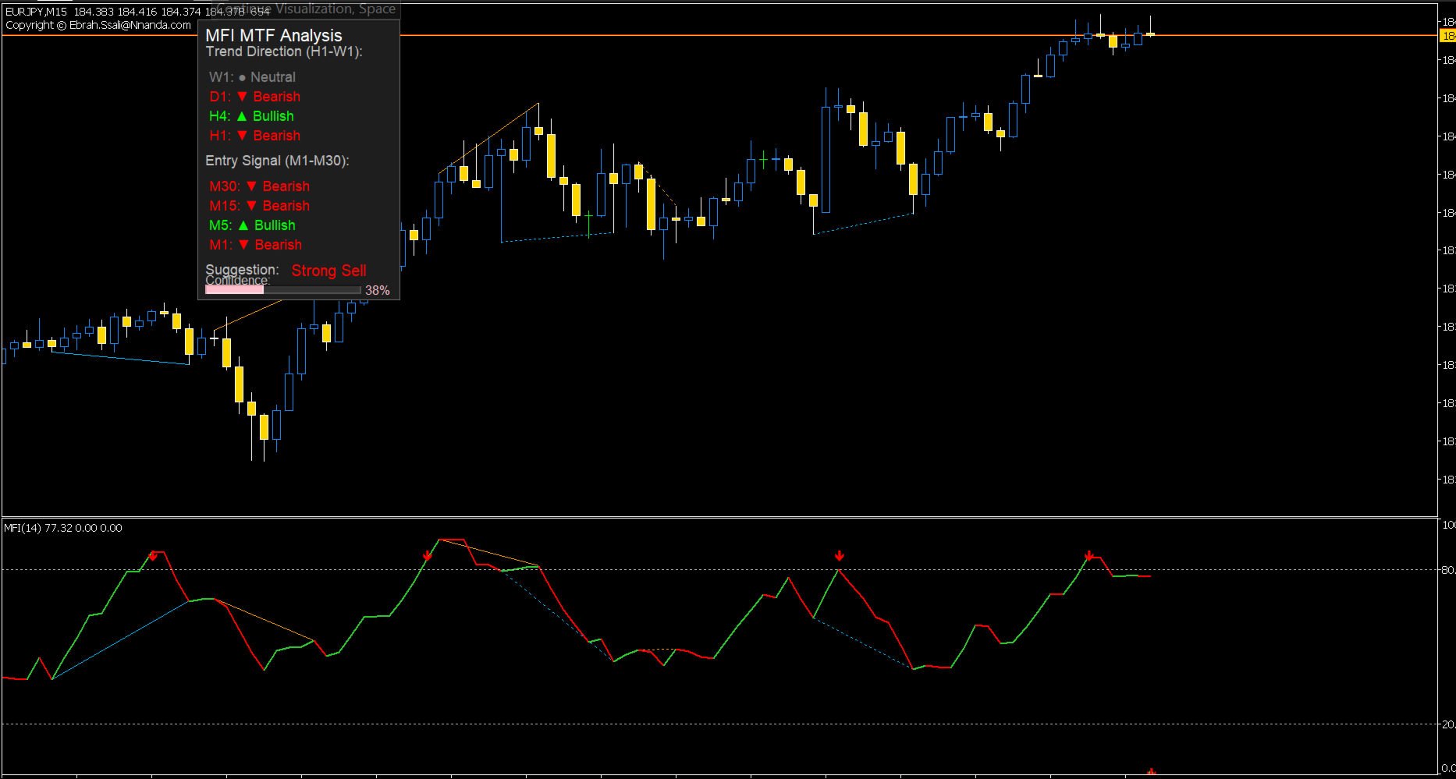Click the "38%" confidence value
This screenshot has height=779, width=1456.
378,290
